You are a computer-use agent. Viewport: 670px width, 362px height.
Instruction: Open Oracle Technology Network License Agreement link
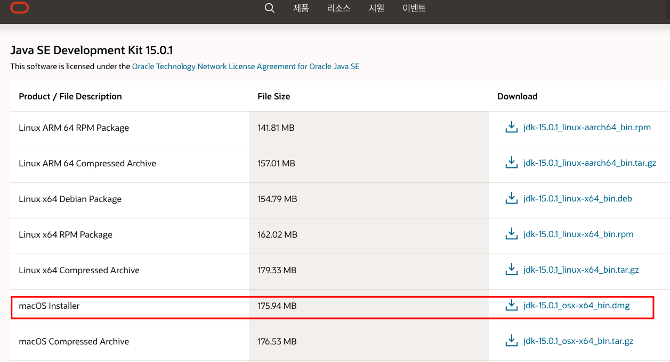(x=246, y=66)
